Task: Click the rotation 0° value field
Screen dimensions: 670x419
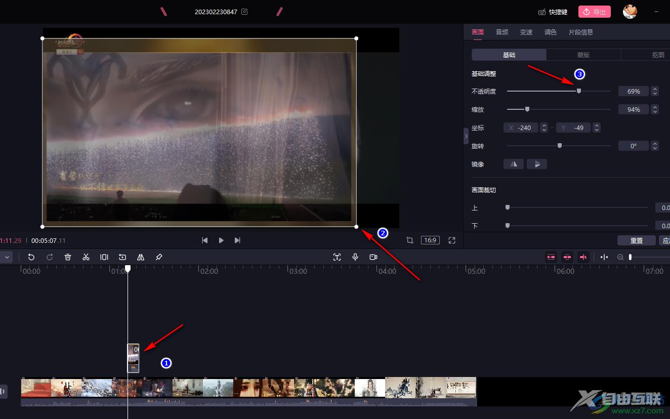Action: [634, 146]
